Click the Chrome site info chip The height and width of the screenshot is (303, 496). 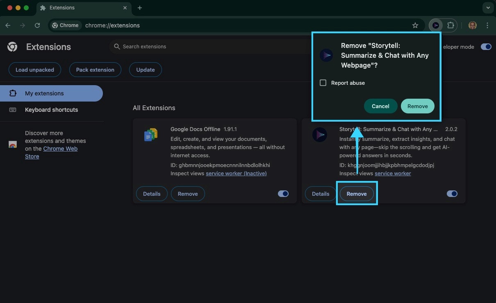[x=65, y=25]
